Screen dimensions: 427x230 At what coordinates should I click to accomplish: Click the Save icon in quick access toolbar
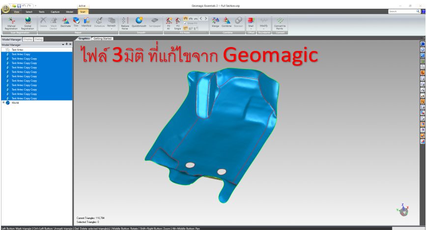19,6
